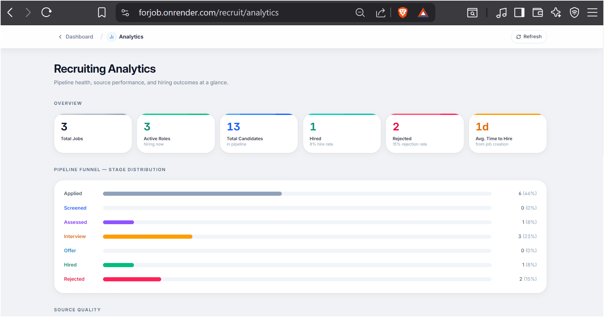Select the Total Candidates card
The image size is (604, 317).
coord(259,133)
